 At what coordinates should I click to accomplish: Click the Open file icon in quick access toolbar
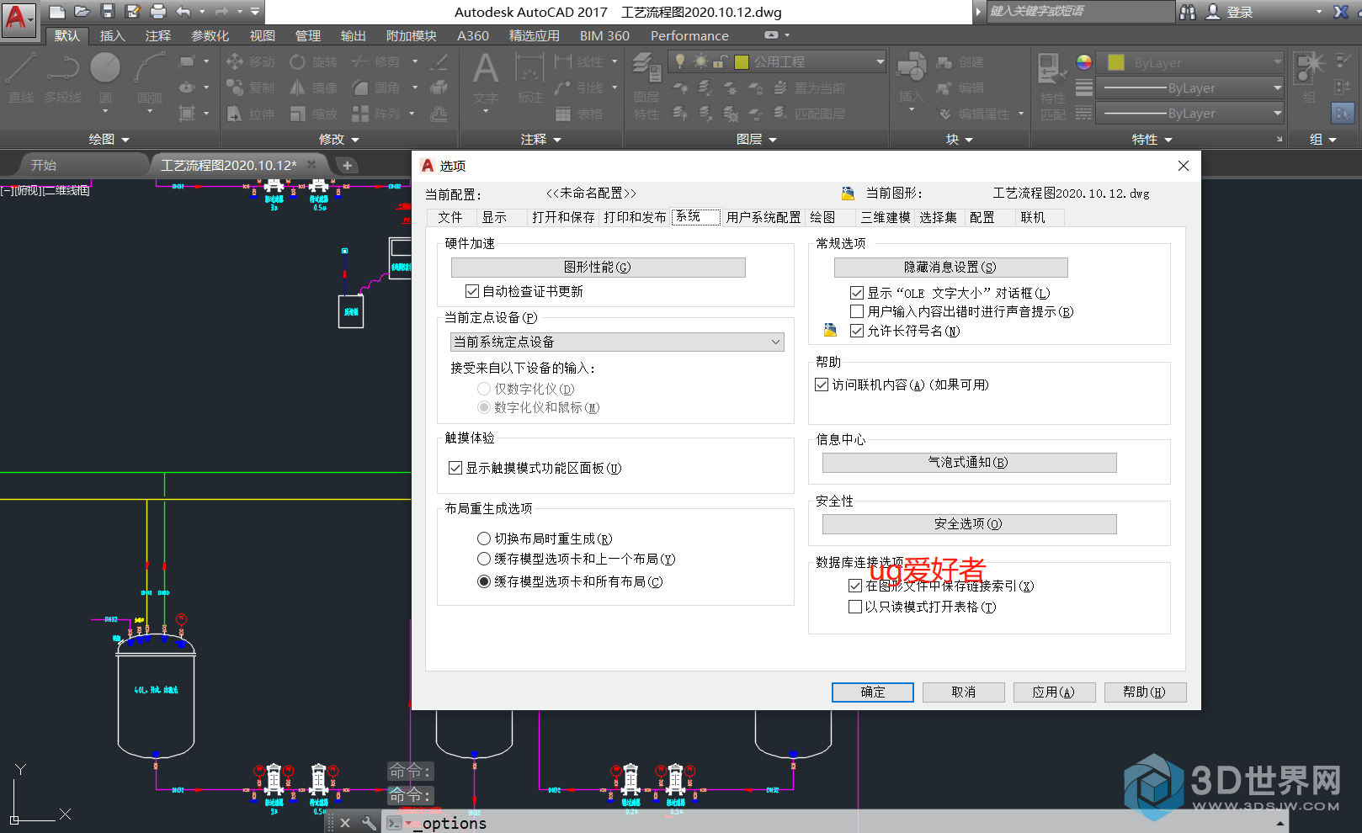click(x=82, y=12)
